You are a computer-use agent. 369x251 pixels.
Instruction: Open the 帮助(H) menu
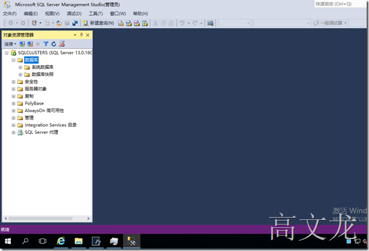click(140, 14)
